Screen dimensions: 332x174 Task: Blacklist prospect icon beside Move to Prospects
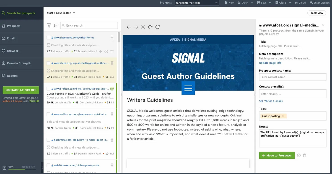299,155
